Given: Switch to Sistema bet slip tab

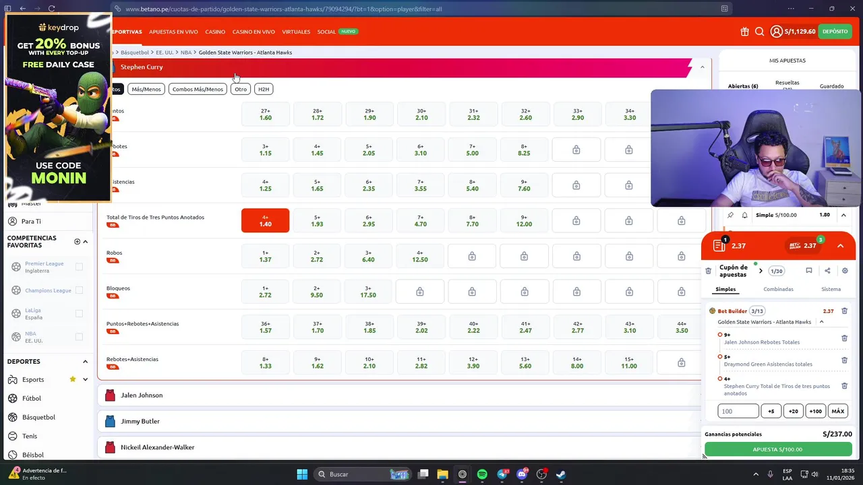Looking at the screenshot, I should (831, 289).
